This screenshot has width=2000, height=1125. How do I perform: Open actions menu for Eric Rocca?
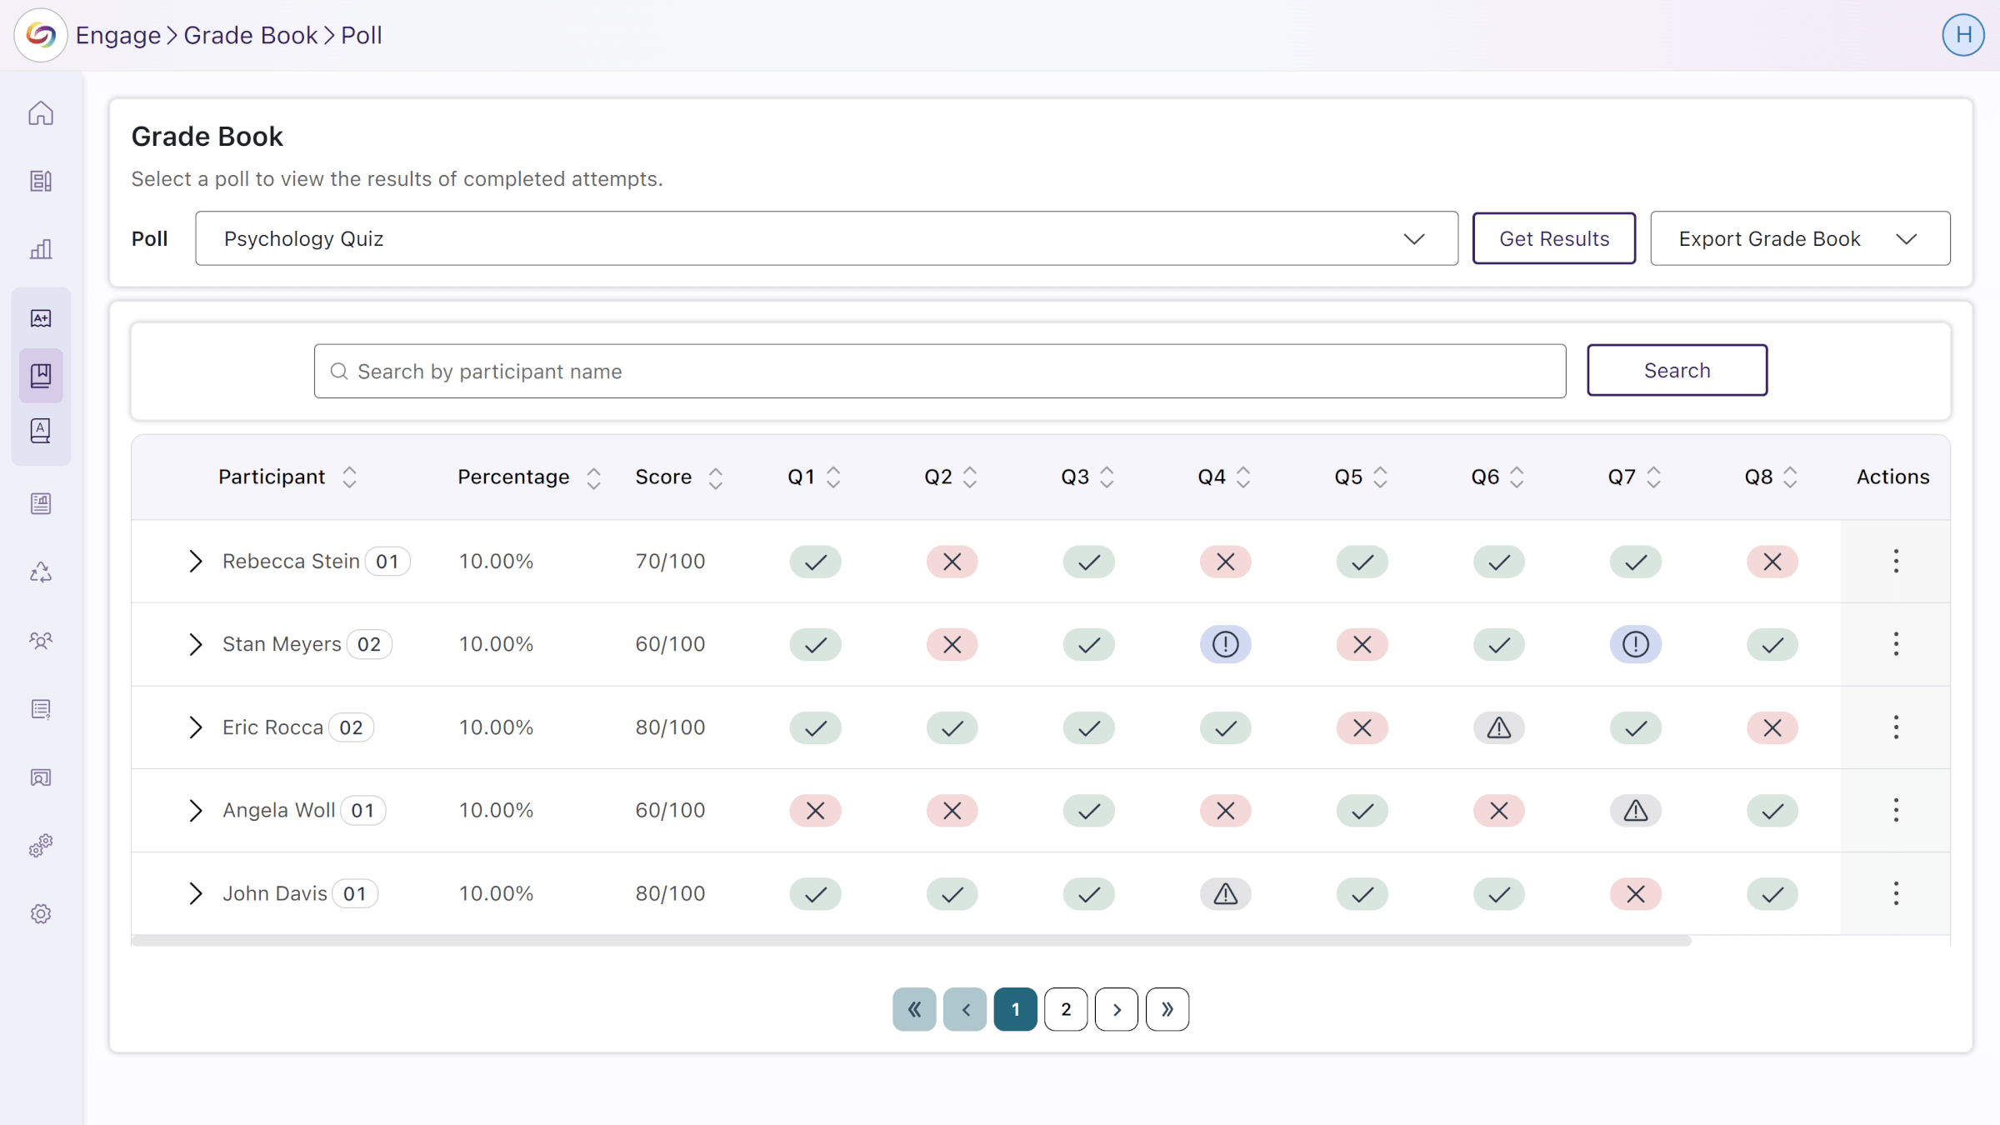coord(1896,727)
